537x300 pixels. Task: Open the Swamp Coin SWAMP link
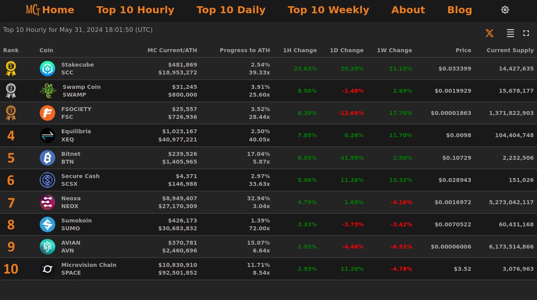[81, 91]
